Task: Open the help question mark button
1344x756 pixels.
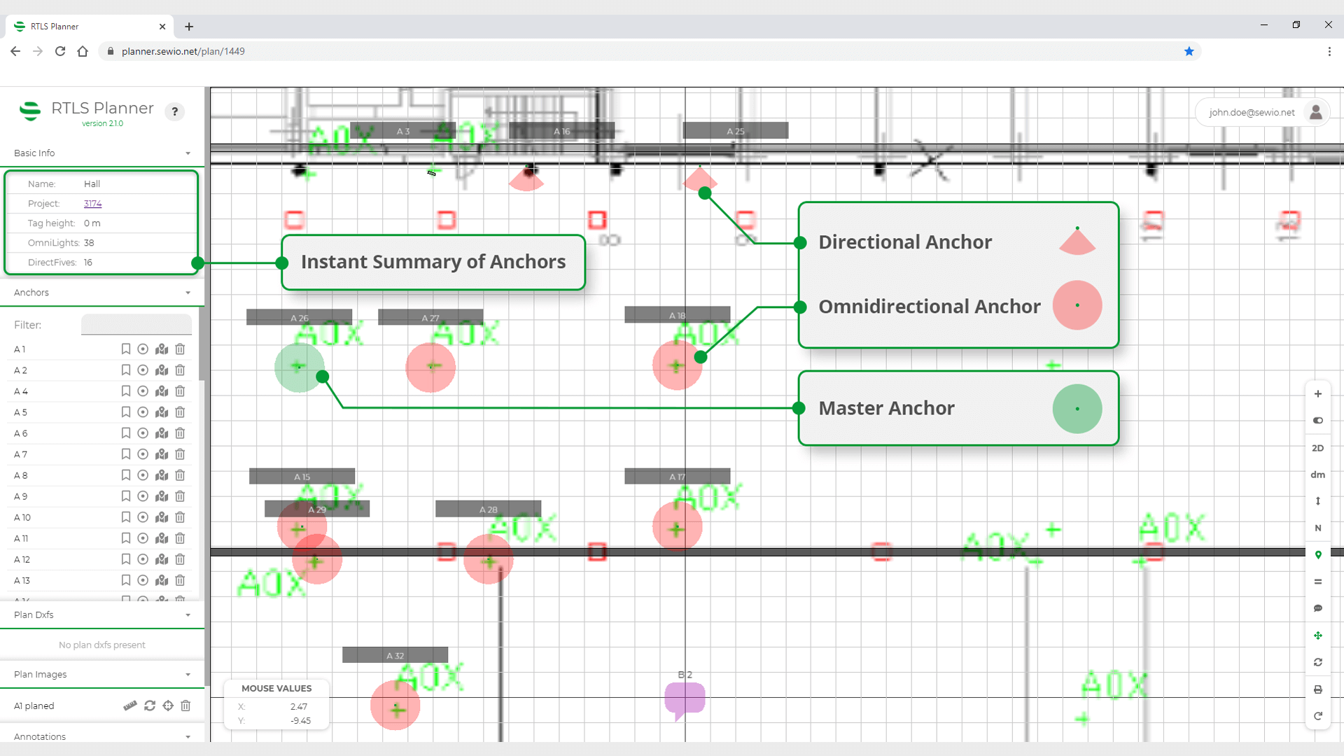Action: [175, 111]
